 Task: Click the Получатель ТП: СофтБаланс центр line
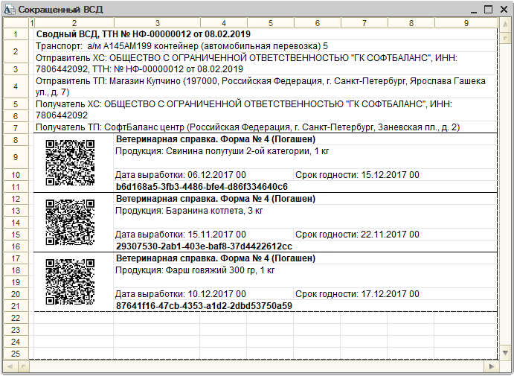click(248, 127)
